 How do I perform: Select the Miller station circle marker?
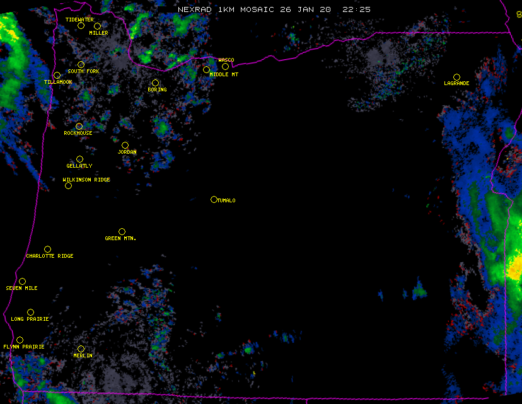[97, 26]
